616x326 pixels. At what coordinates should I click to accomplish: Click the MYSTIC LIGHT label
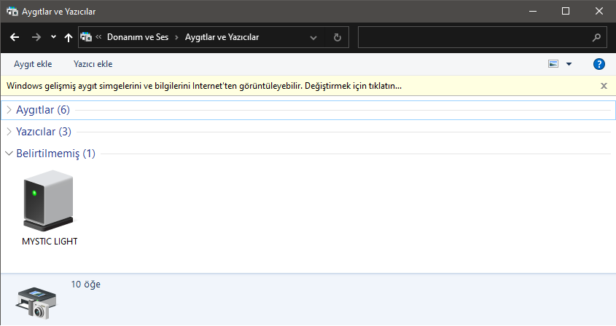click(x=50, y=242)
